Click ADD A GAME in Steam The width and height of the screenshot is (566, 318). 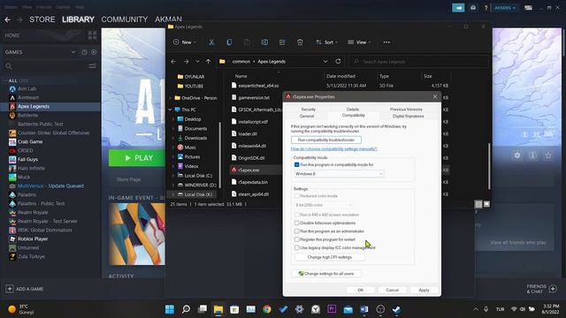25,289
